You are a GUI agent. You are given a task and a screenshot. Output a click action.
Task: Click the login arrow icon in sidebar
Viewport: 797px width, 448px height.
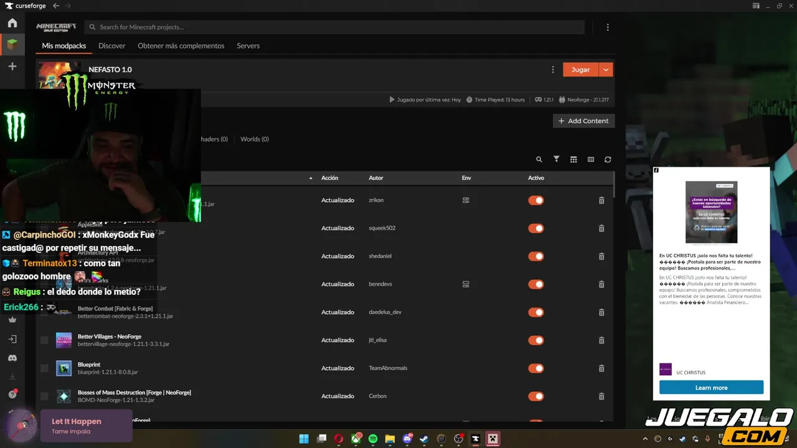(x=12, y=339)
